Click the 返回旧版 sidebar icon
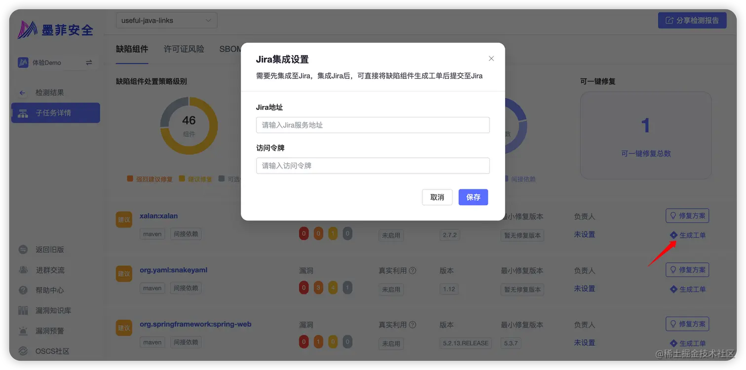746x370 pixels. tap(23, 250)
